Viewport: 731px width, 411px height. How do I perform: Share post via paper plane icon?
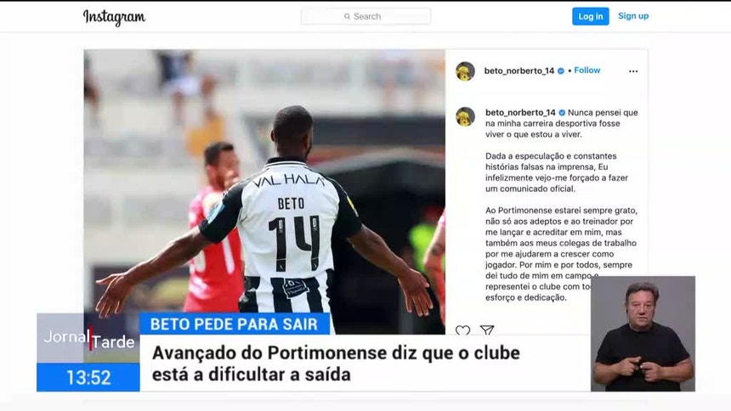[x=487, y=330]
